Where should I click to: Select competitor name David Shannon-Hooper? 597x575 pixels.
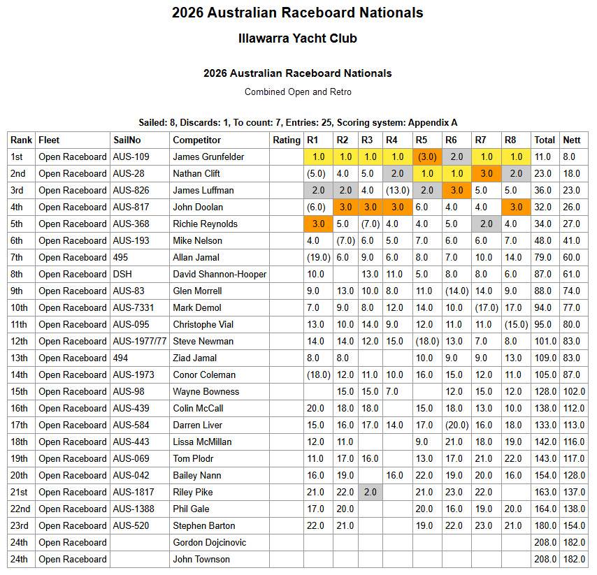pyautogui.click(x=218, y=275)
